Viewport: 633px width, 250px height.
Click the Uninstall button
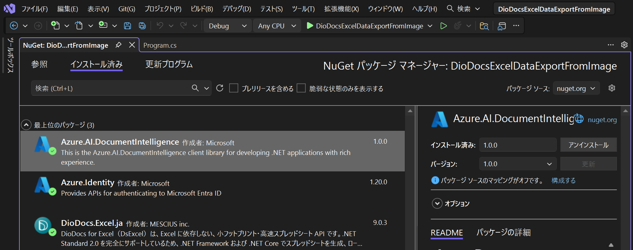pos(588,145)
